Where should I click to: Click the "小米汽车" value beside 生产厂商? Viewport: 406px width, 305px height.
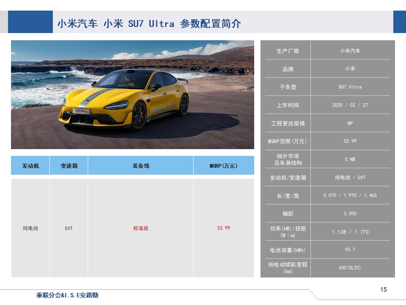pyautogui.click(x=350, y=51)
